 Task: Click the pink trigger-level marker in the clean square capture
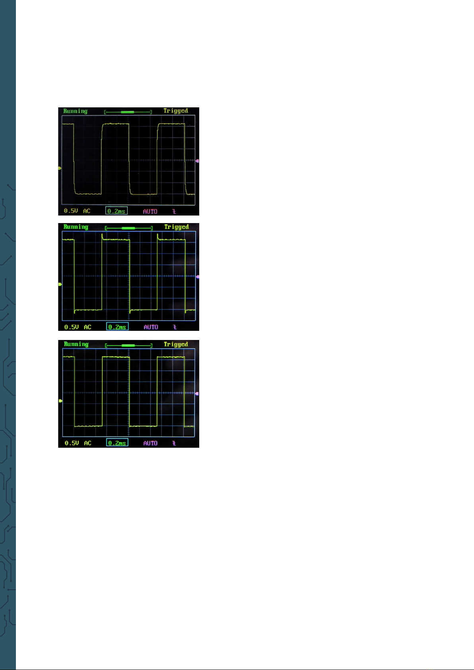point(197,394)
